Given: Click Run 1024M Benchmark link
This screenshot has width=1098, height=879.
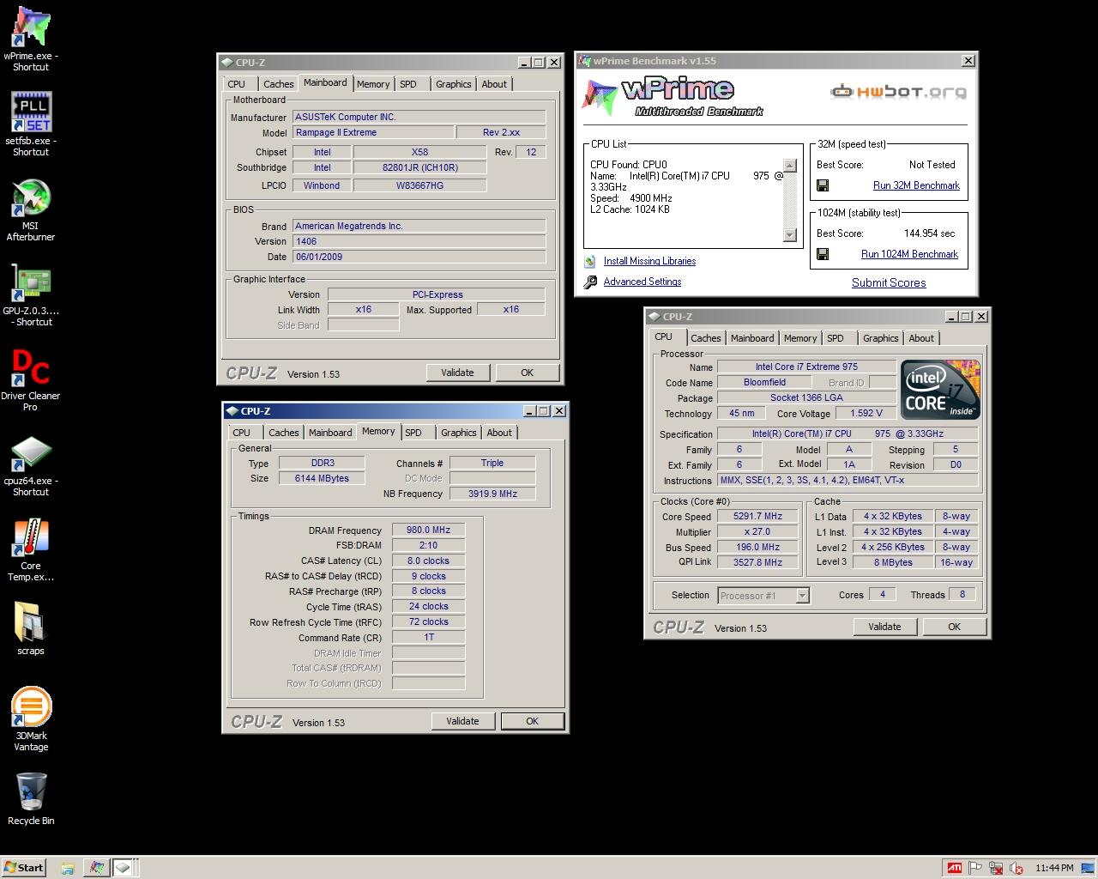Looking at the screenshot, I should (x=909, y=254).
